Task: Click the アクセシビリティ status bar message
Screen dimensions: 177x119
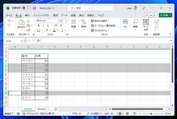Action: pyautogui.click(x=39, y=113)
